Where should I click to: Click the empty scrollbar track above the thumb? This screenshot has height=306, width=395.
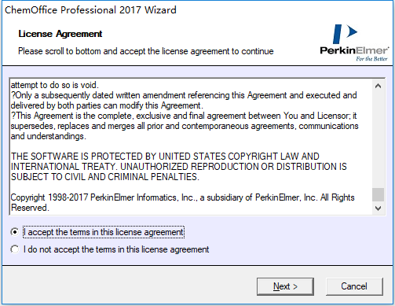point(378,140)
